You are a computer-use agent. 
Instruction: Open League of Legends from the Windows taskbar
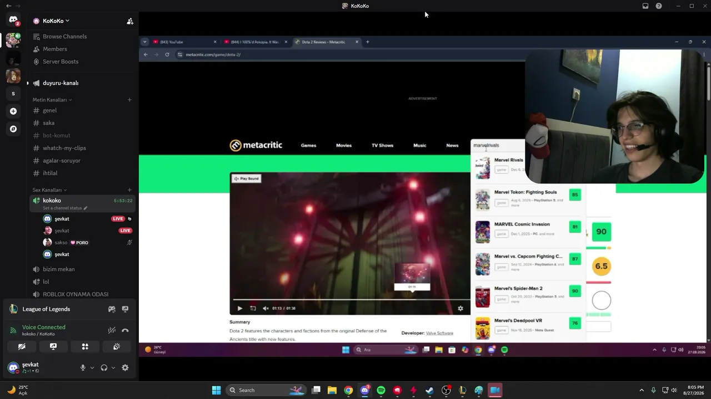(x=462, y=390)
